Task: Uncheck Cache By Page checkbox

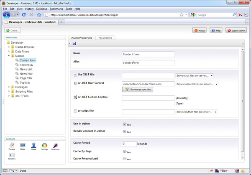Action: 124,152
